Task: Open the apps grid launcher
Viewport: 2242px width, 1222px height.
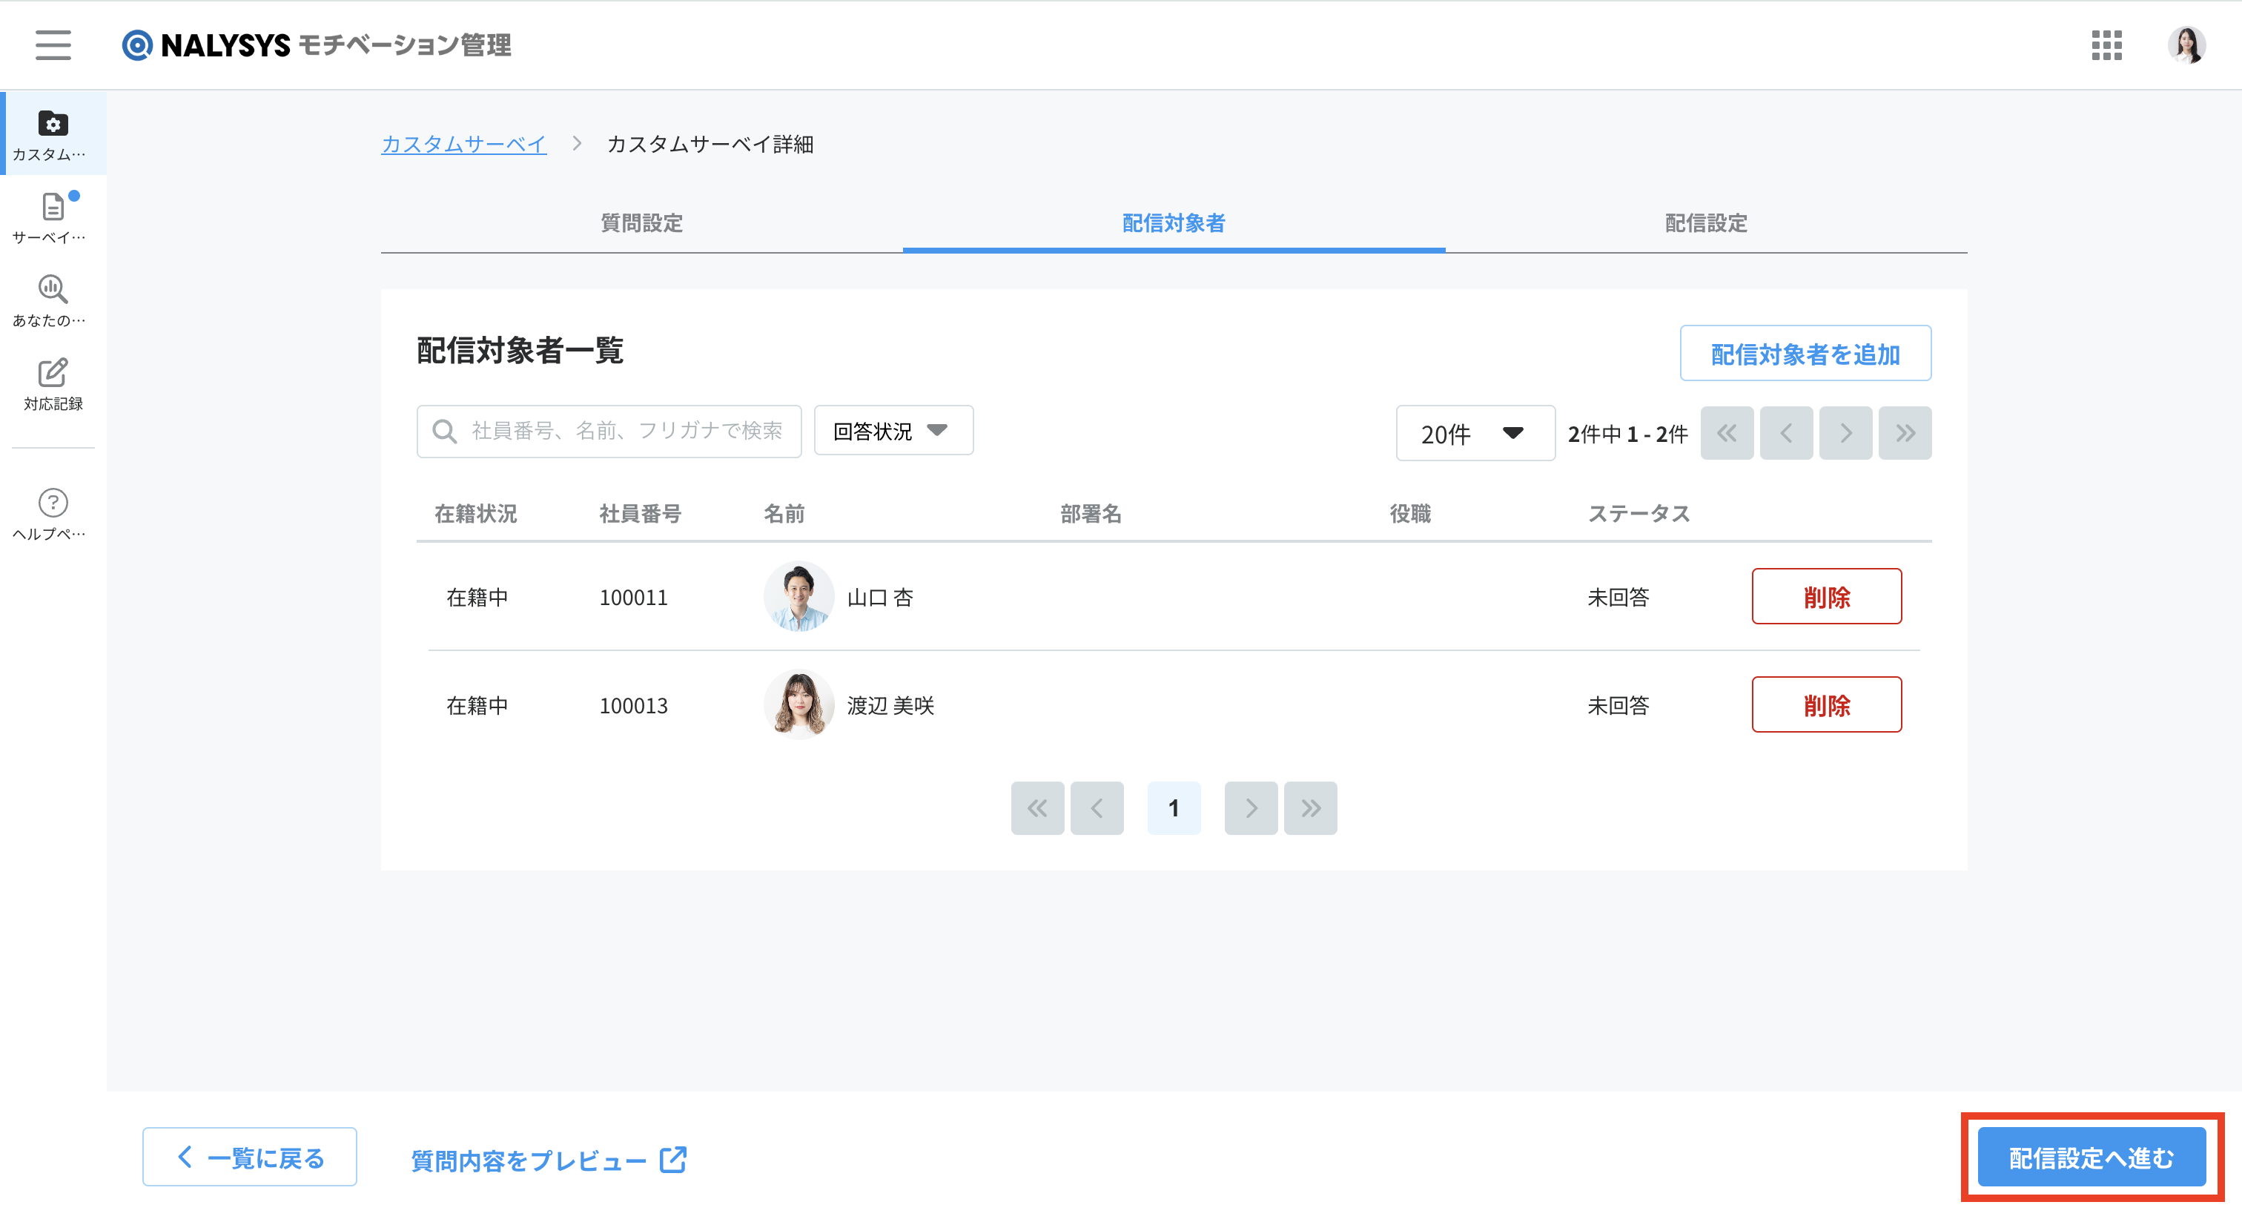Action: coord(2106,44)
